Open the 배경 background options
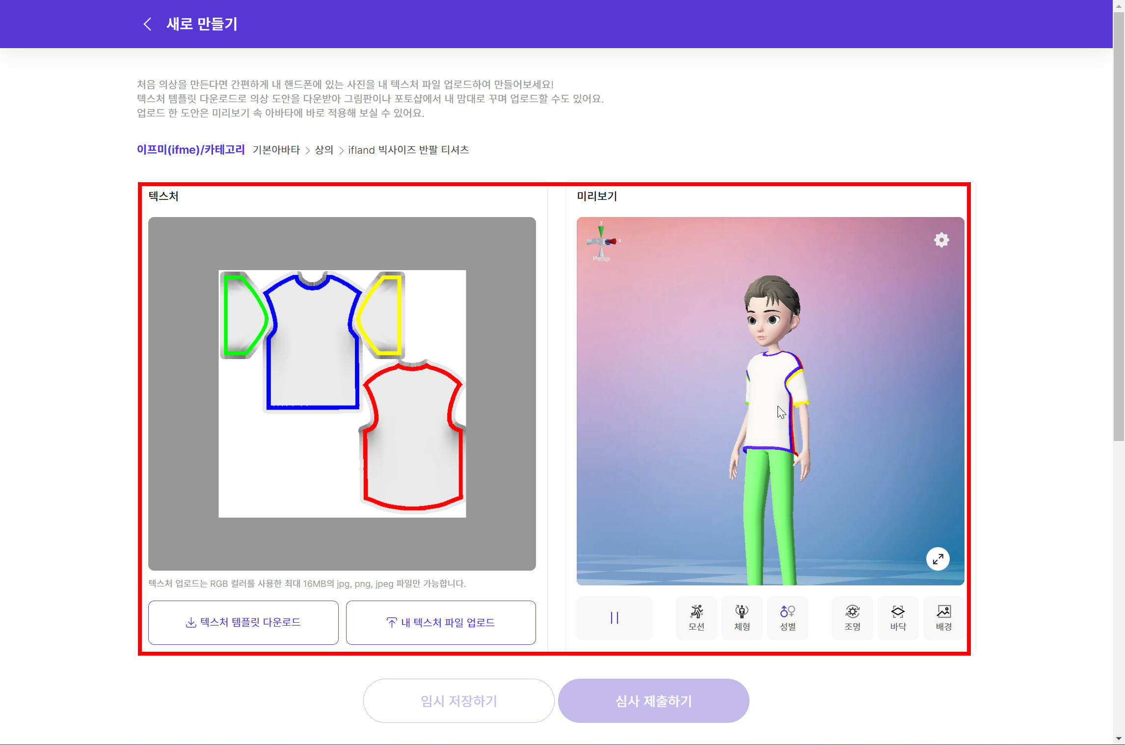The image size is (1125, 745). point(943,618)
